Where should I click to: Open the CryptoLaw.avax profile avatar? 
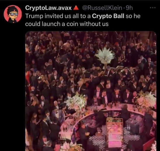point(13,14)
